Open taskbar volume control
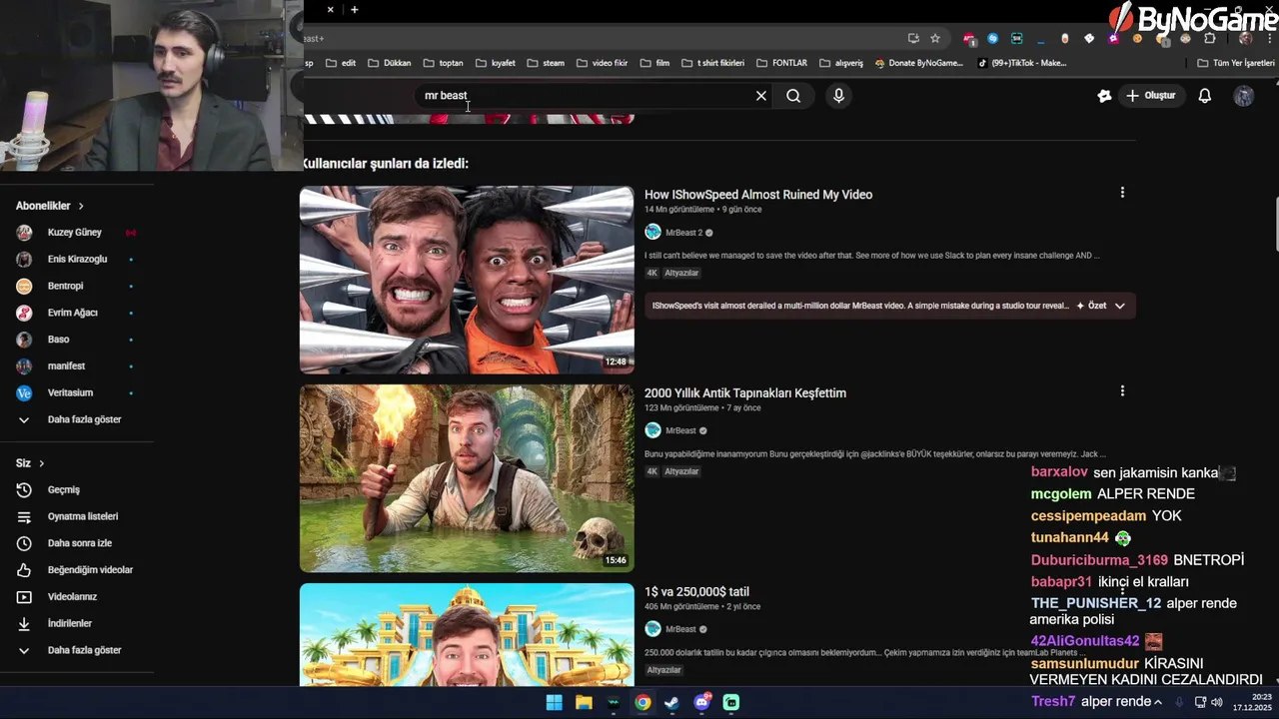Viewport: 1279px width, 719px height. click(1217, 702)
